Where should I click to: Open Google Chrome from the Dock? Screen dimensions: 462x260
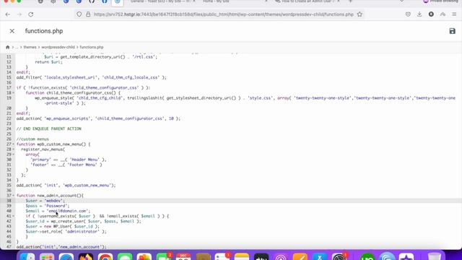coord(105,257)
